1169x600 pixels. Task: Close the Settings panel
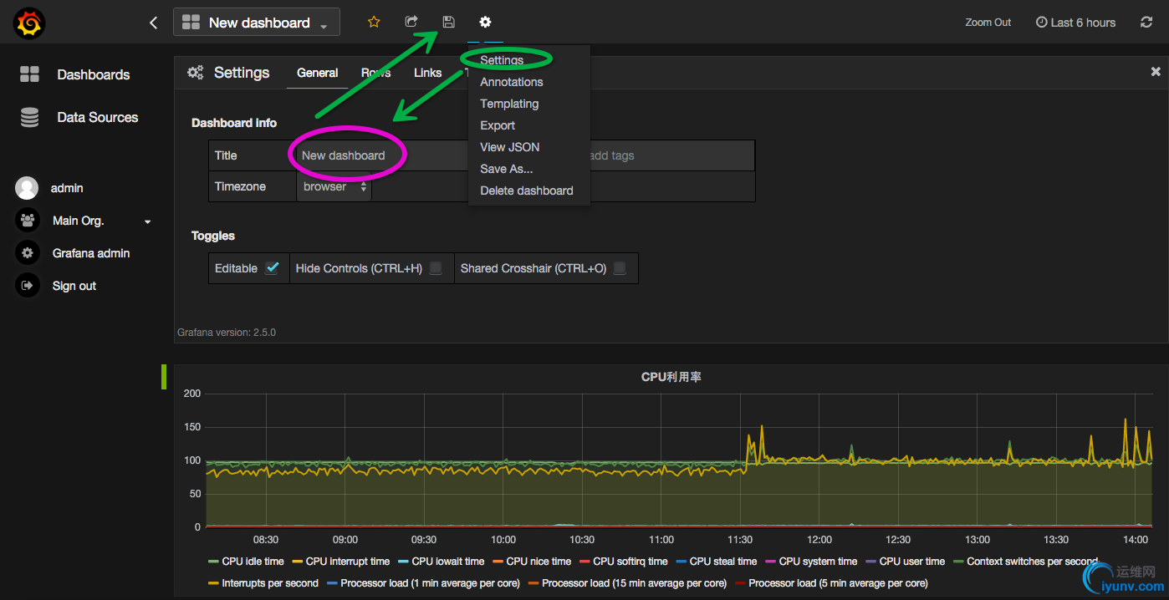pyautogui.click(x=1156, y=72)
